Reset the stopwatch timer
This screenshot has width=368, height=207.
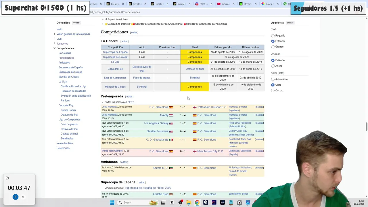coord(23,197)
